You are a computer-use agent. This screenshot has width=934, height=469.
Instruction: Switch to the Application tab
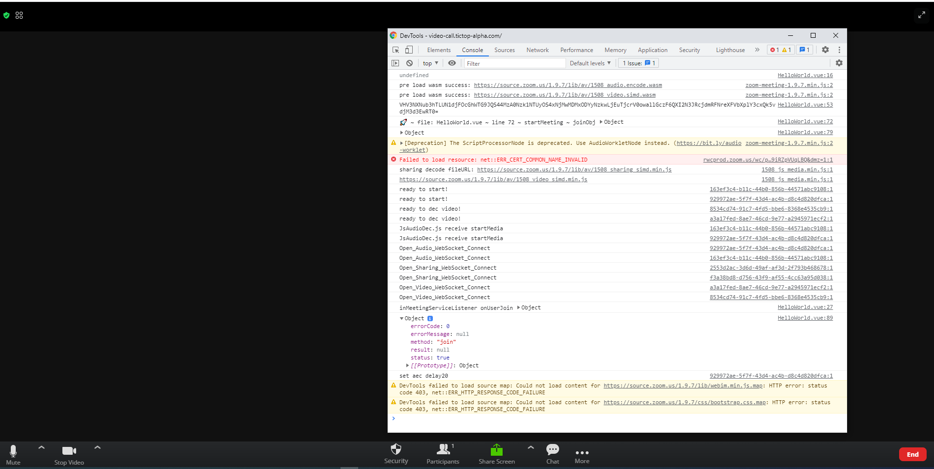(652, 50)
